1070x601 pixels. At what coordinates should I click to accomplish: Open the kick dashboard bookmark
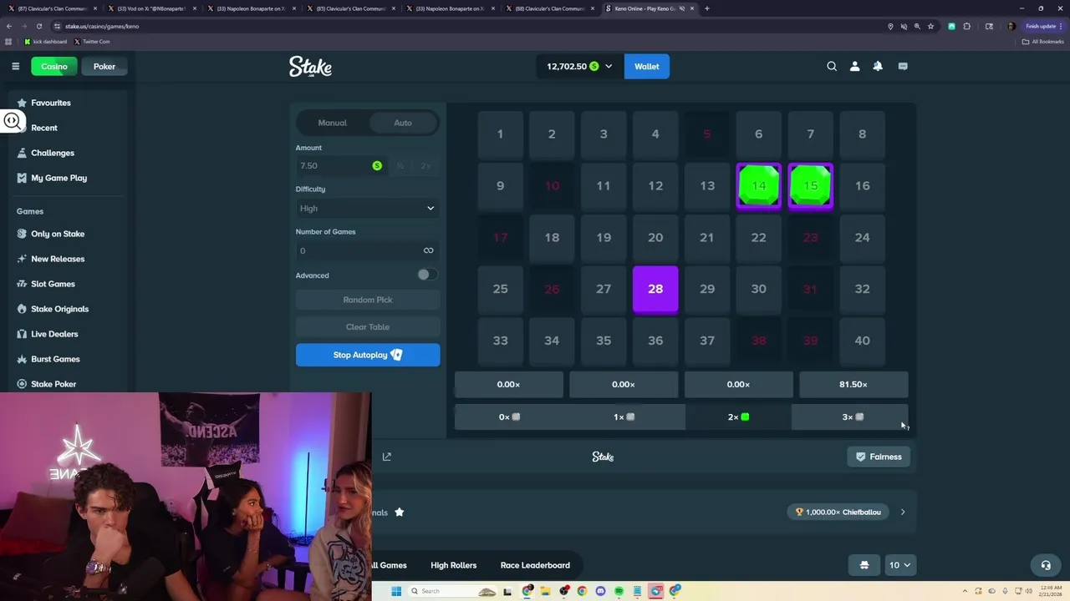(45, 41)
